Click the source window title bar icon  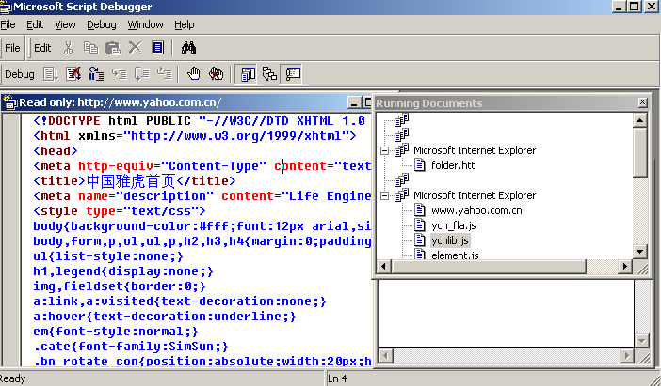pos(9,102)
